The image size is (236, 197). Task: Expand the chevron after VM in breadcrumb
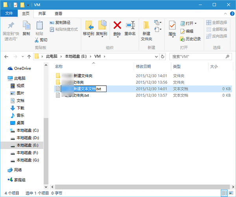click(x=104, y=57)
